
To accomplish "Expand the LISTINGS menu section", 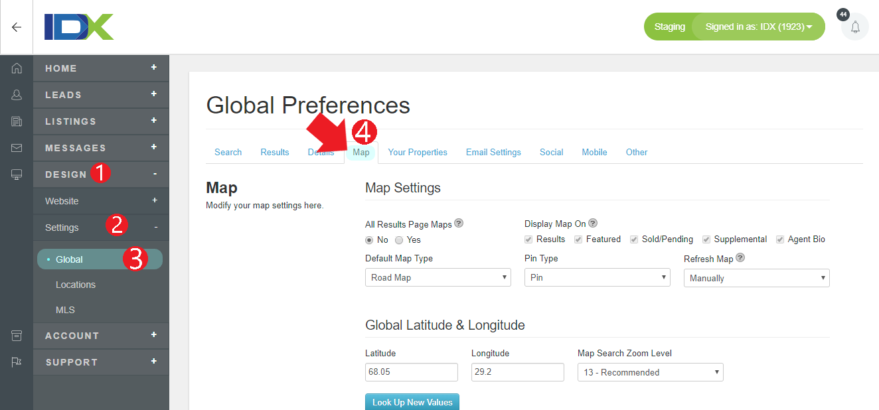I will [102, 121].
